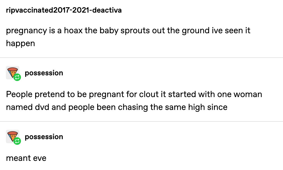Viewport: 283px width, 170px height.
Task: Click divider line above 'meant eve' reblog
Action: 141,121
